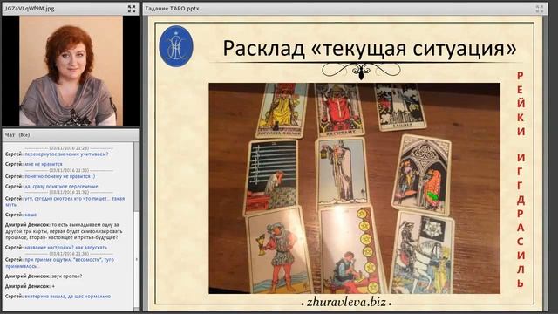Click the chat panel vertical scrollbar thumb

click(x=136, y=177)
